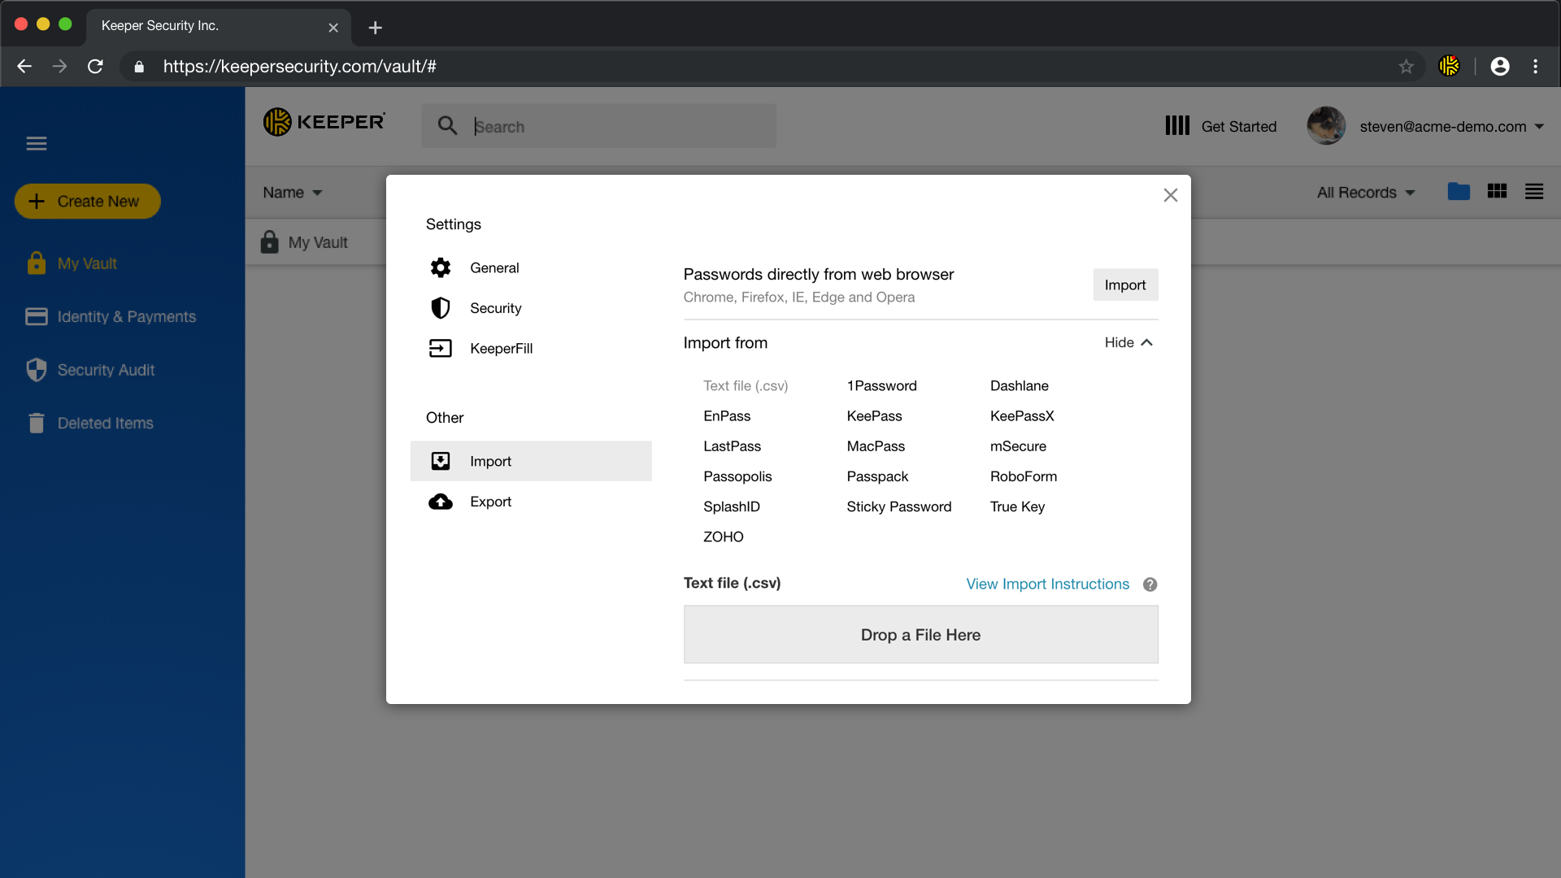Switch to grid view icon
1561x878 pixels.
pos(1497,191)
